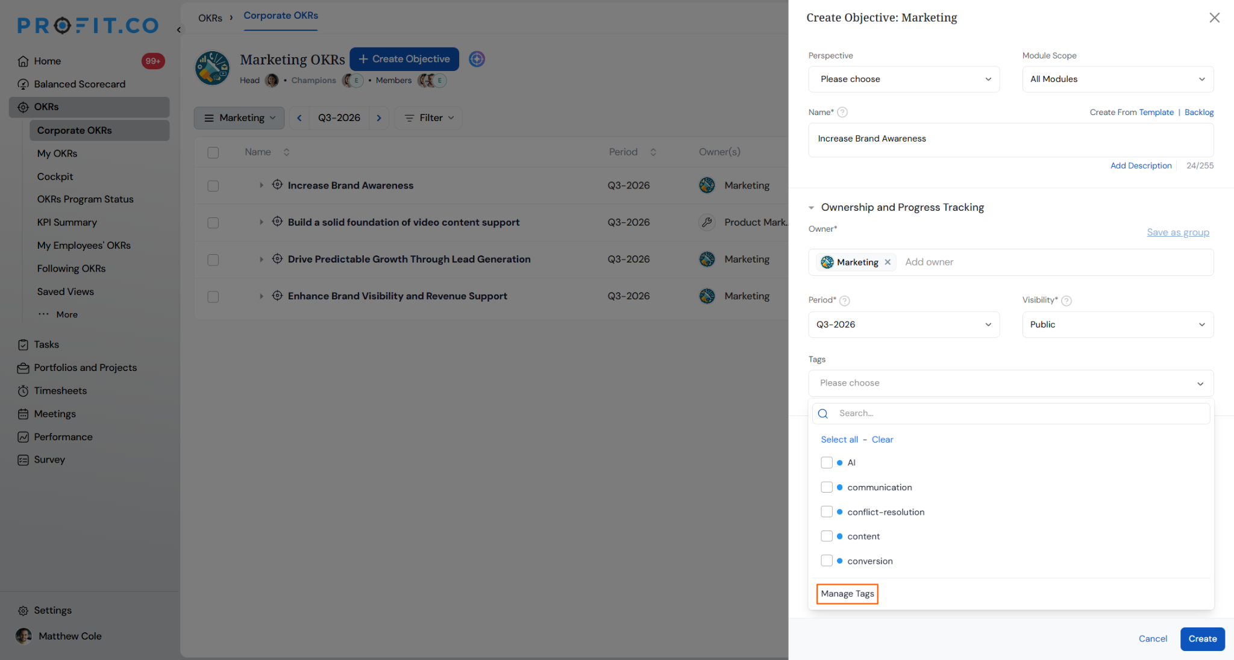The width and height of the screenshot is (1234, 660).
Task: Click the Manage Tags link
Action: coord(847,594)
